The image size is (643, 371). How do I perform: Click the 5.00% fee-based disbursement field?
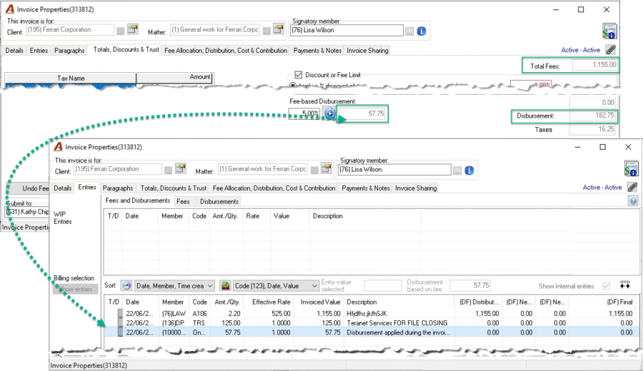click(x=304, y=113)
